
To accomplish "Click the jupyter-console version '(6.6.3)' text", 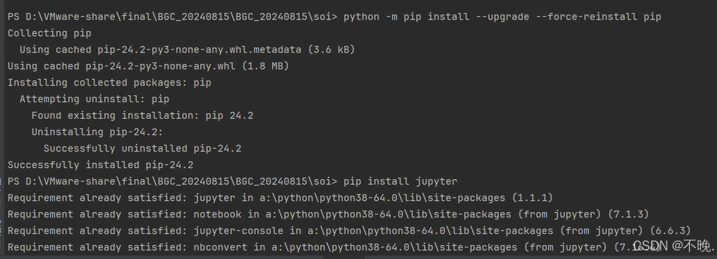I will point(670,231).
